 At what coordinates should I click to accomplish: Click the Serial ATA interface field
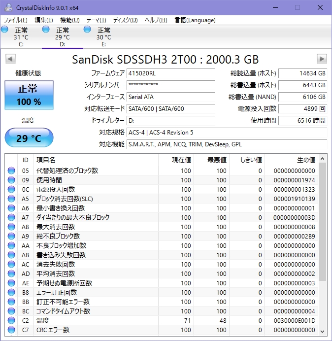(170, 97)
